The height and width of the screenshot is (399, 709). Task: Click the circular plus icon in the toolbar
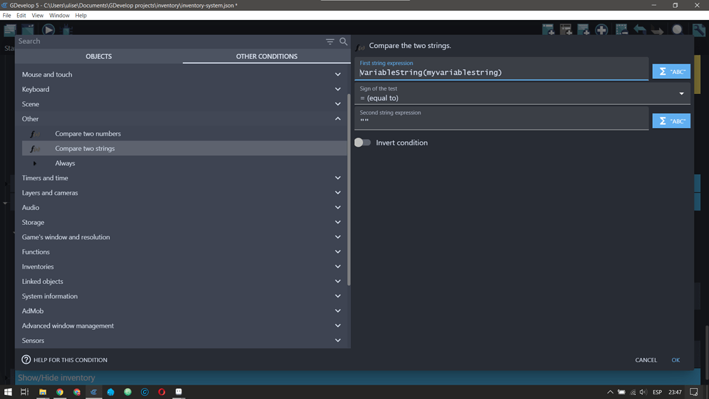[x=601, y=29]
